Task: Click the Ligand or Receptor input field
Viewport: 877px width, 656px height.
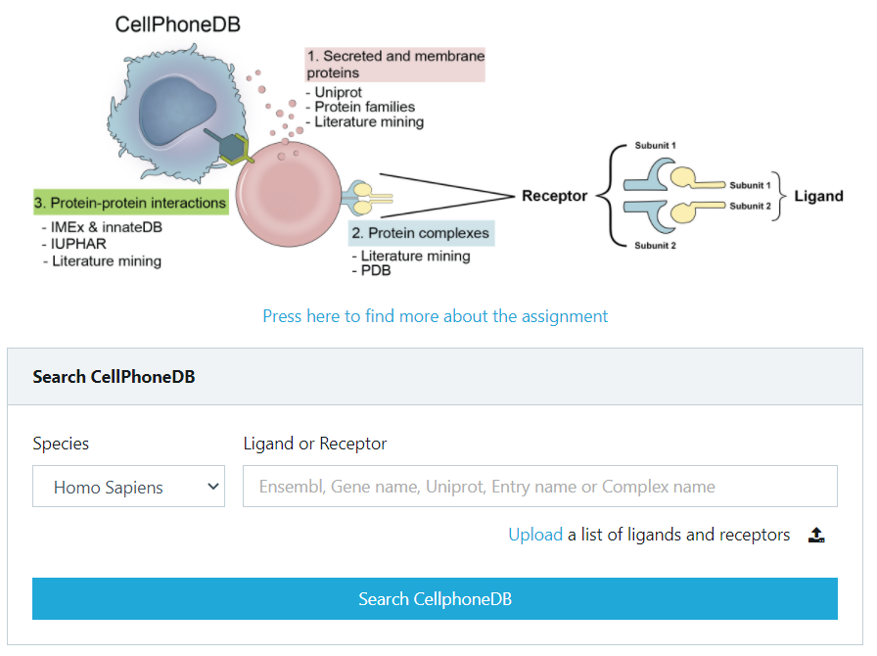Action: (539, 487)
